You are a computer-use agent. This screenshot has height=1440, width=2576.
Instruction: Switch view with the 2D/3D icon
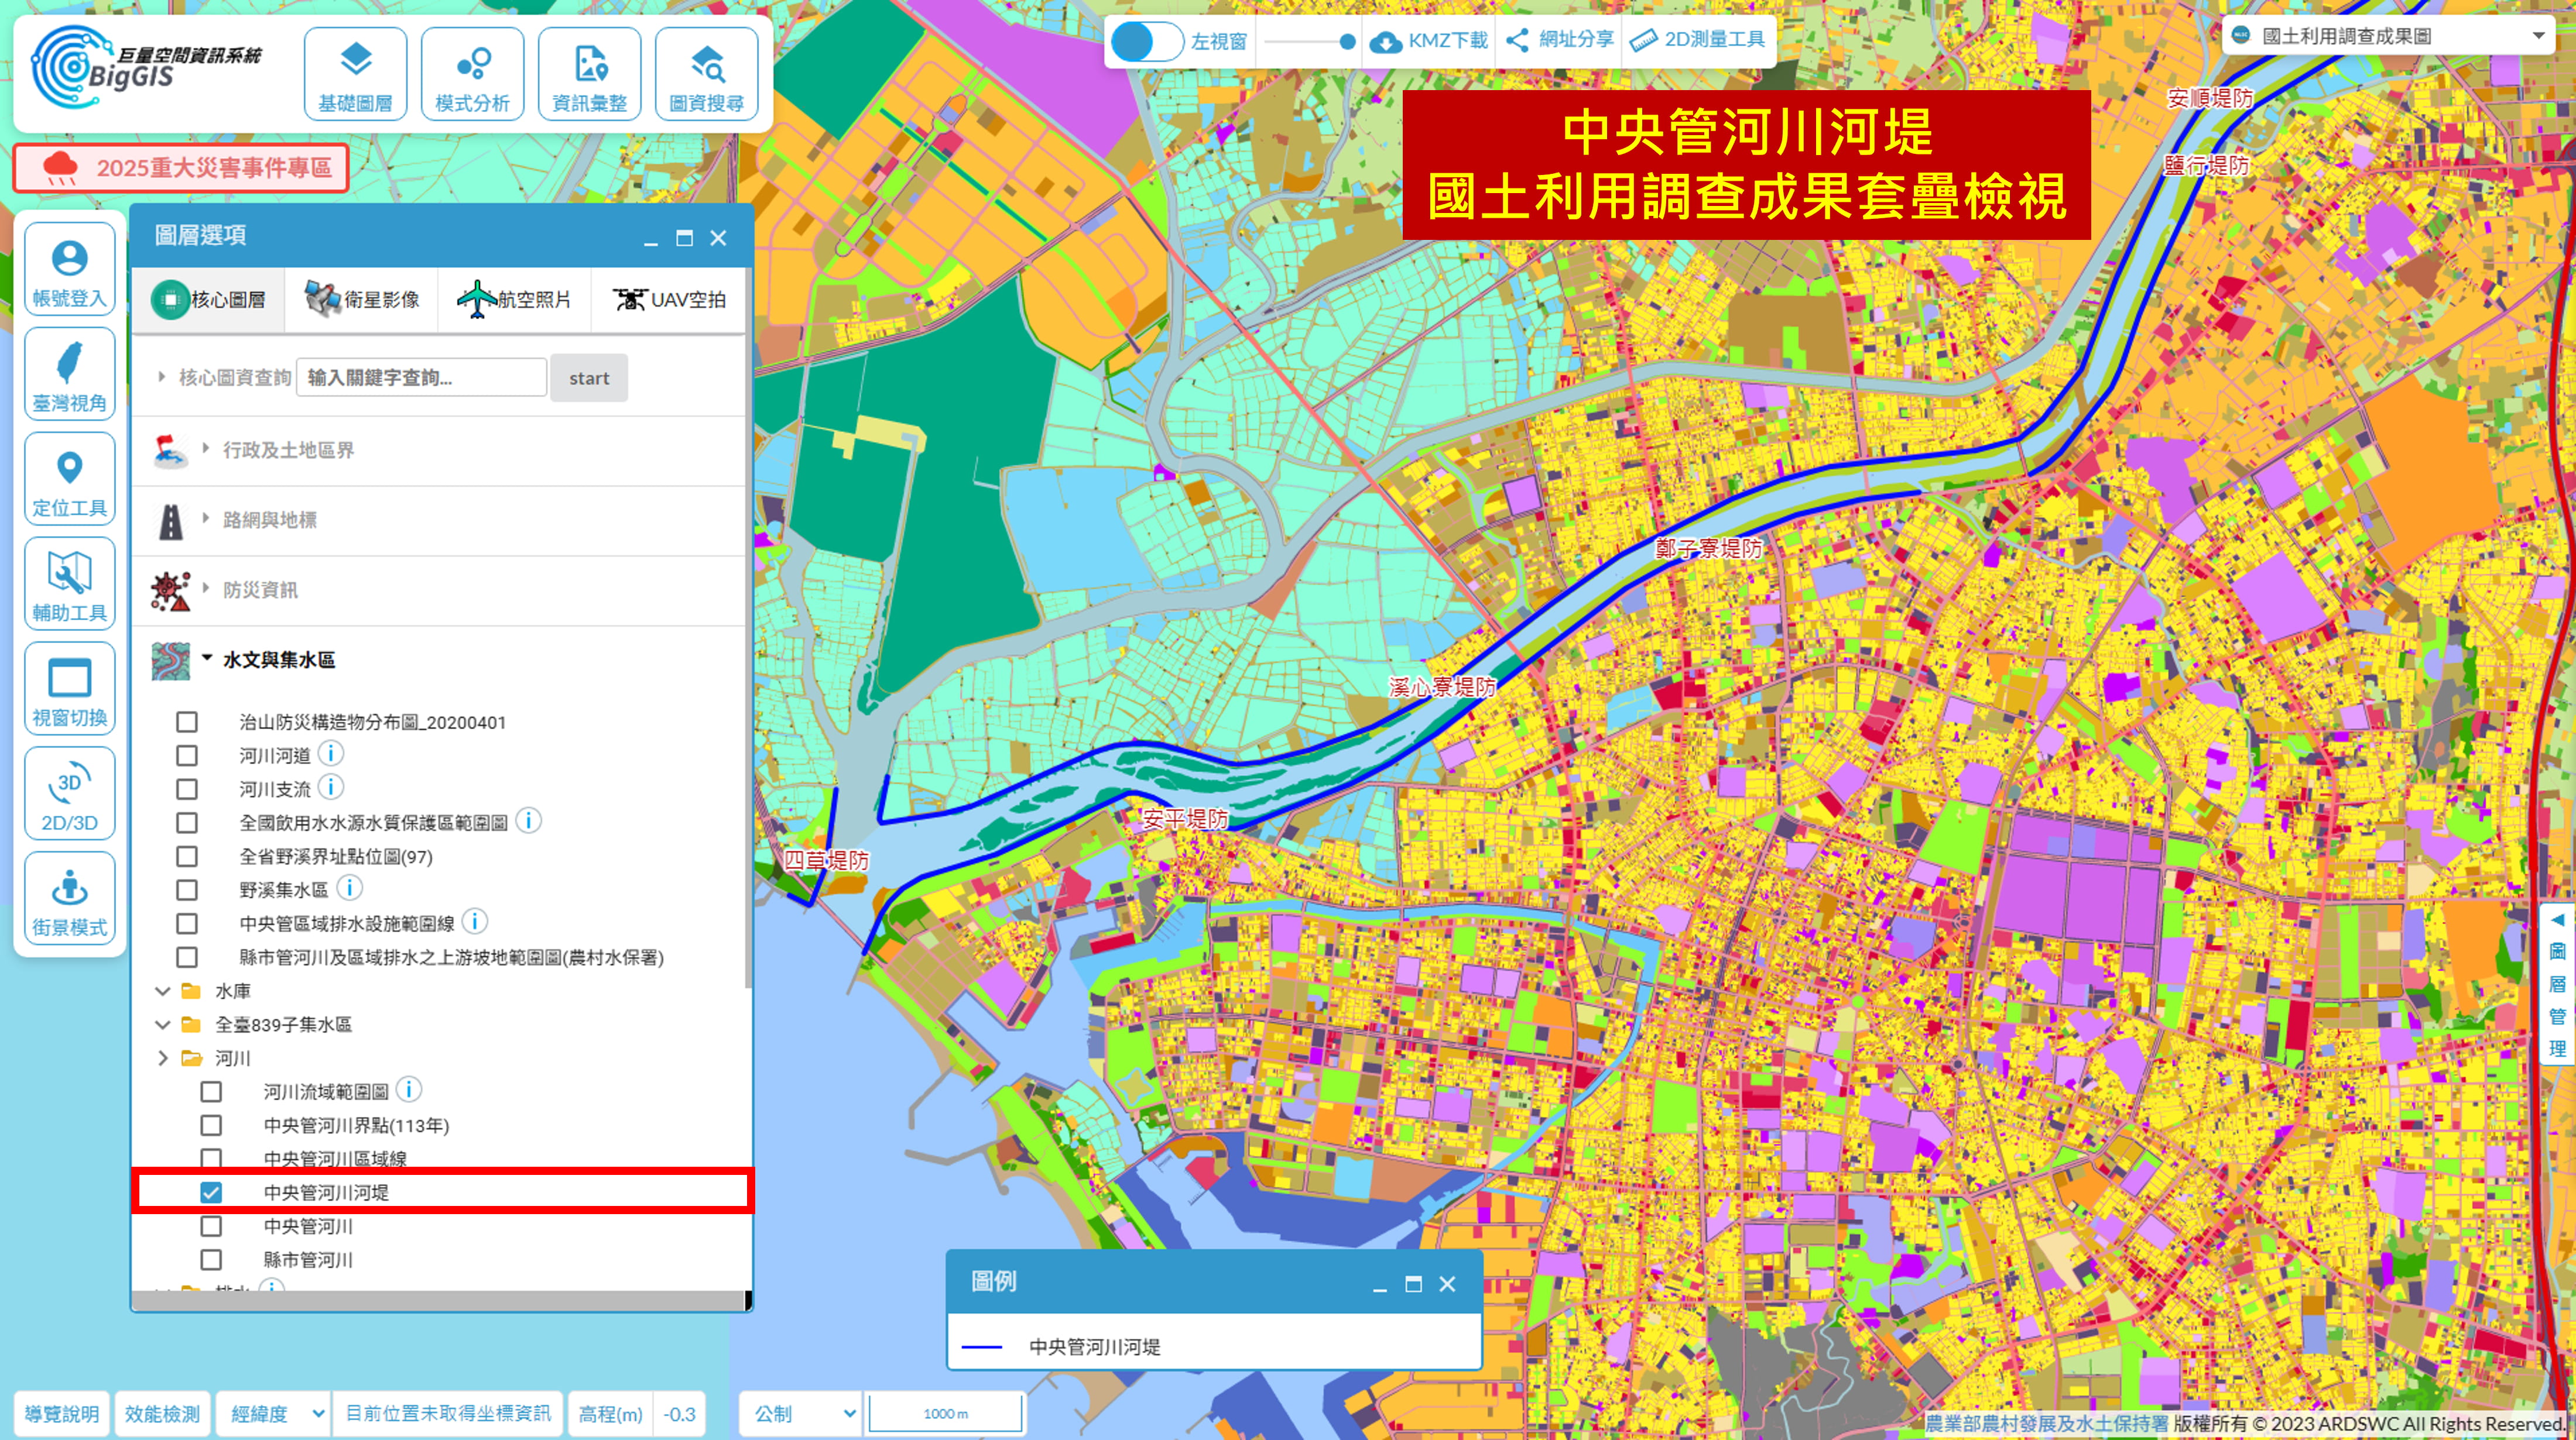coord(69,795)
